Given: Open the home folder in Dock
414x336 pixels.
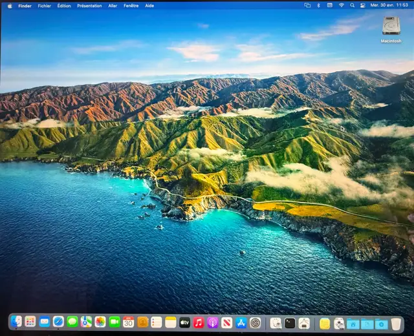Looking at the screenshot, I should pyautogui.click(x=353, y=324).
